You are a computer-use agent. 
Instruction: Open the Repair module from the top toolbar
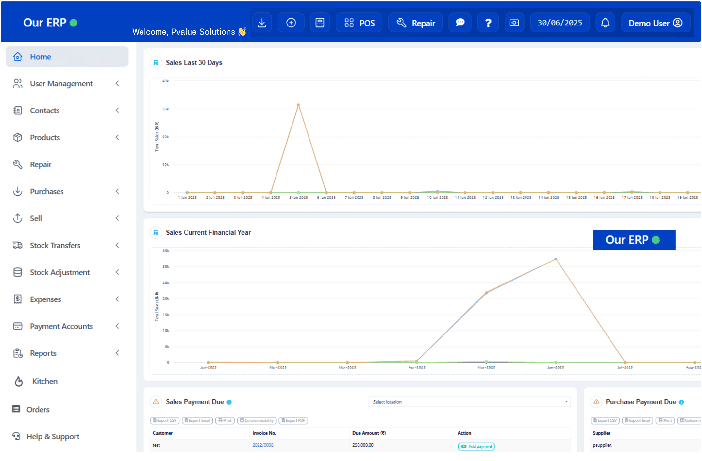tap(415, 23)
